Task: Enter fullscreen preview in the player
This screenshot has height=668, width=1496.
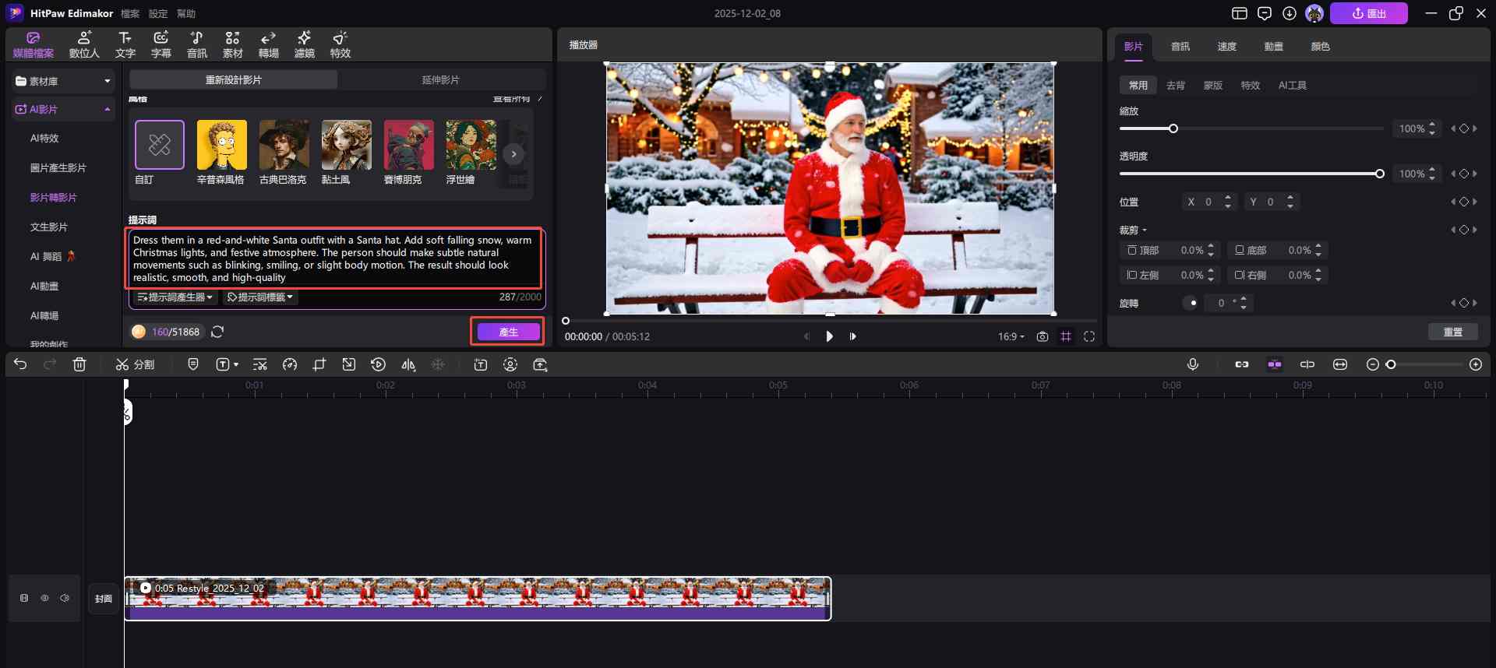Action: coord(1089,336)
